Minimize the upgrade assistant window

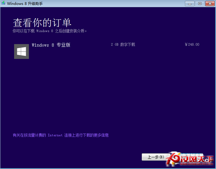point(190,3)
